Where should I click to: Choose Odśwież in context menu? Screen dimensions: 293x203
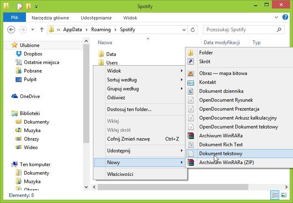click(140, 98)
